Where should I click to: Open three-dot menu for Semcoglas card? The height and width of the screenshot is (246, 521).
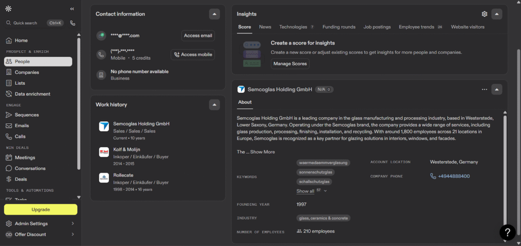point(484,89)
